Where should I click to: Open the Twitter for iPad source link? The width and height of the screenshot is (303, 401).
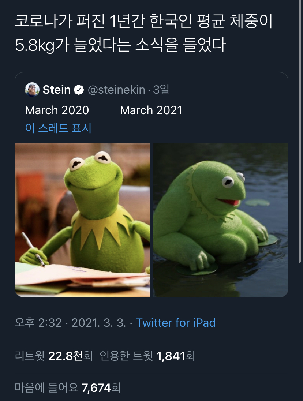pos(176,323)
